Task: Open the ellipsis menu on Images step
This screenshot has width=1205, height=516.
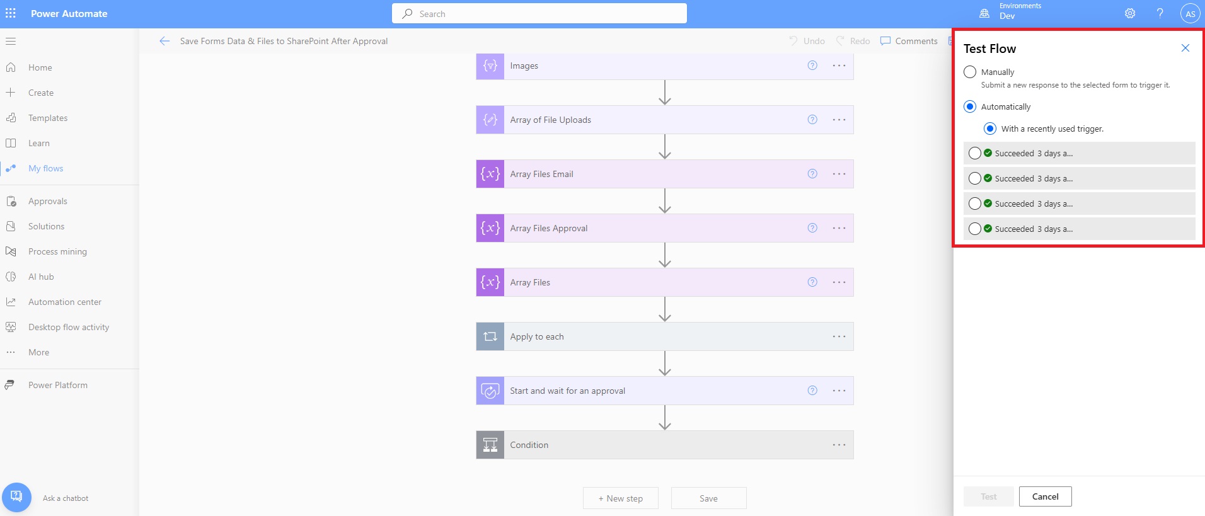Action: 839,66
